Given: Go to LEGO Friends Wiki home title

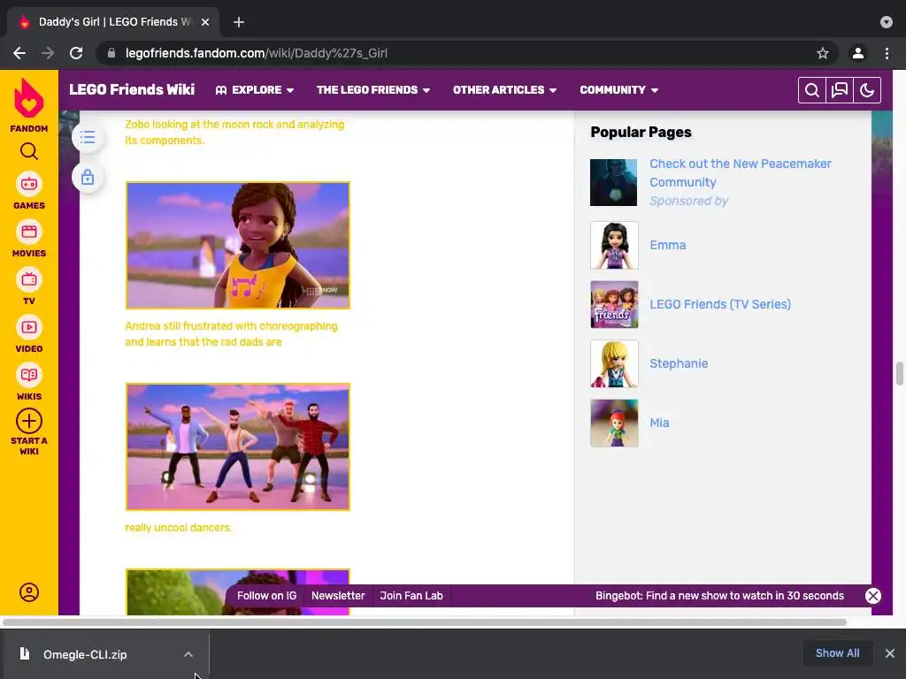Looking at the screenshot, I should click(132, 89).
